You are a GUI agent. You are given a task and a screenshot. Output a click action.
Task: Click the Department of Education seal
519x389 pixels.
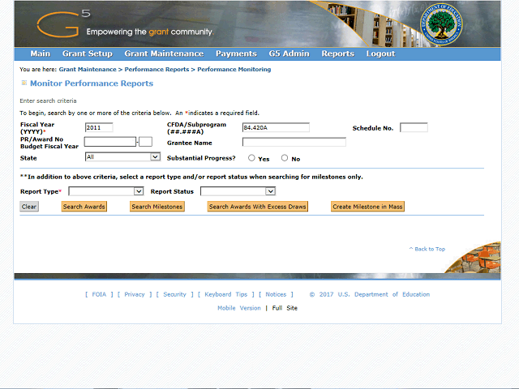click(x=441, y=24)
